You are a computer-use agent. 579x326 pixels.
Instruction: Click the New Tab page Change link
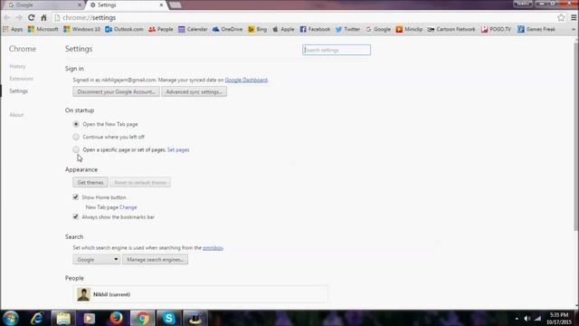pos(128,207)
